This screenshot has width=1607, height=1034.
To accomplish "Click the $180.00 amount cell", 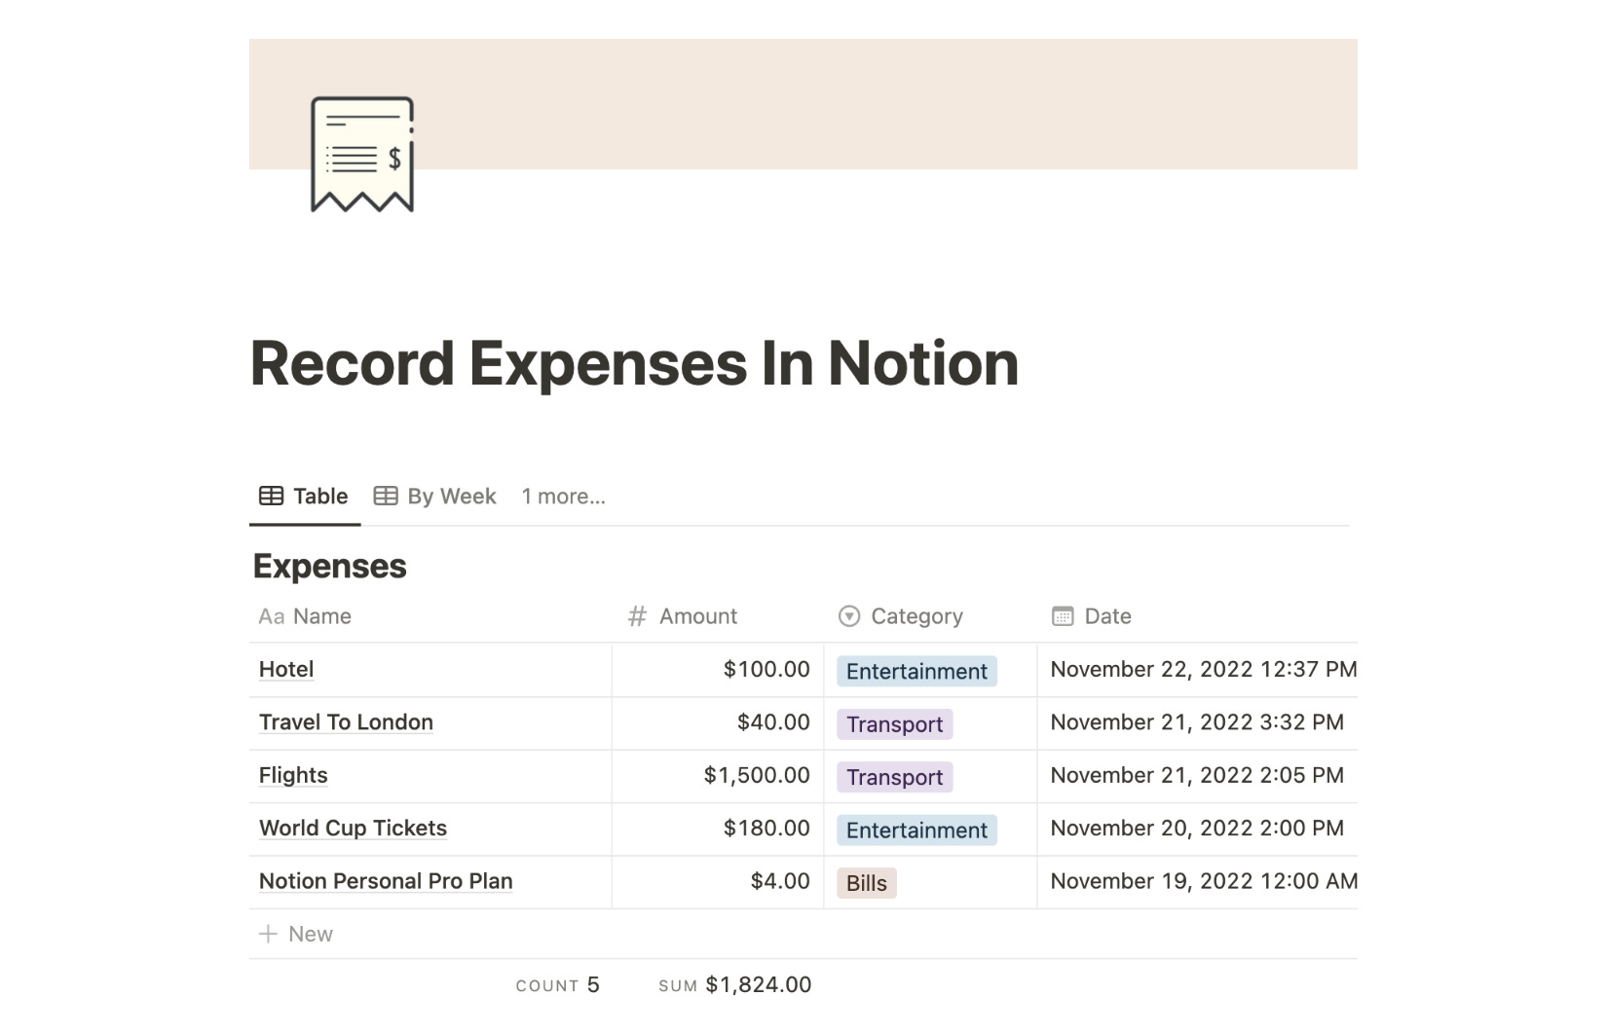I will [718, 829].
